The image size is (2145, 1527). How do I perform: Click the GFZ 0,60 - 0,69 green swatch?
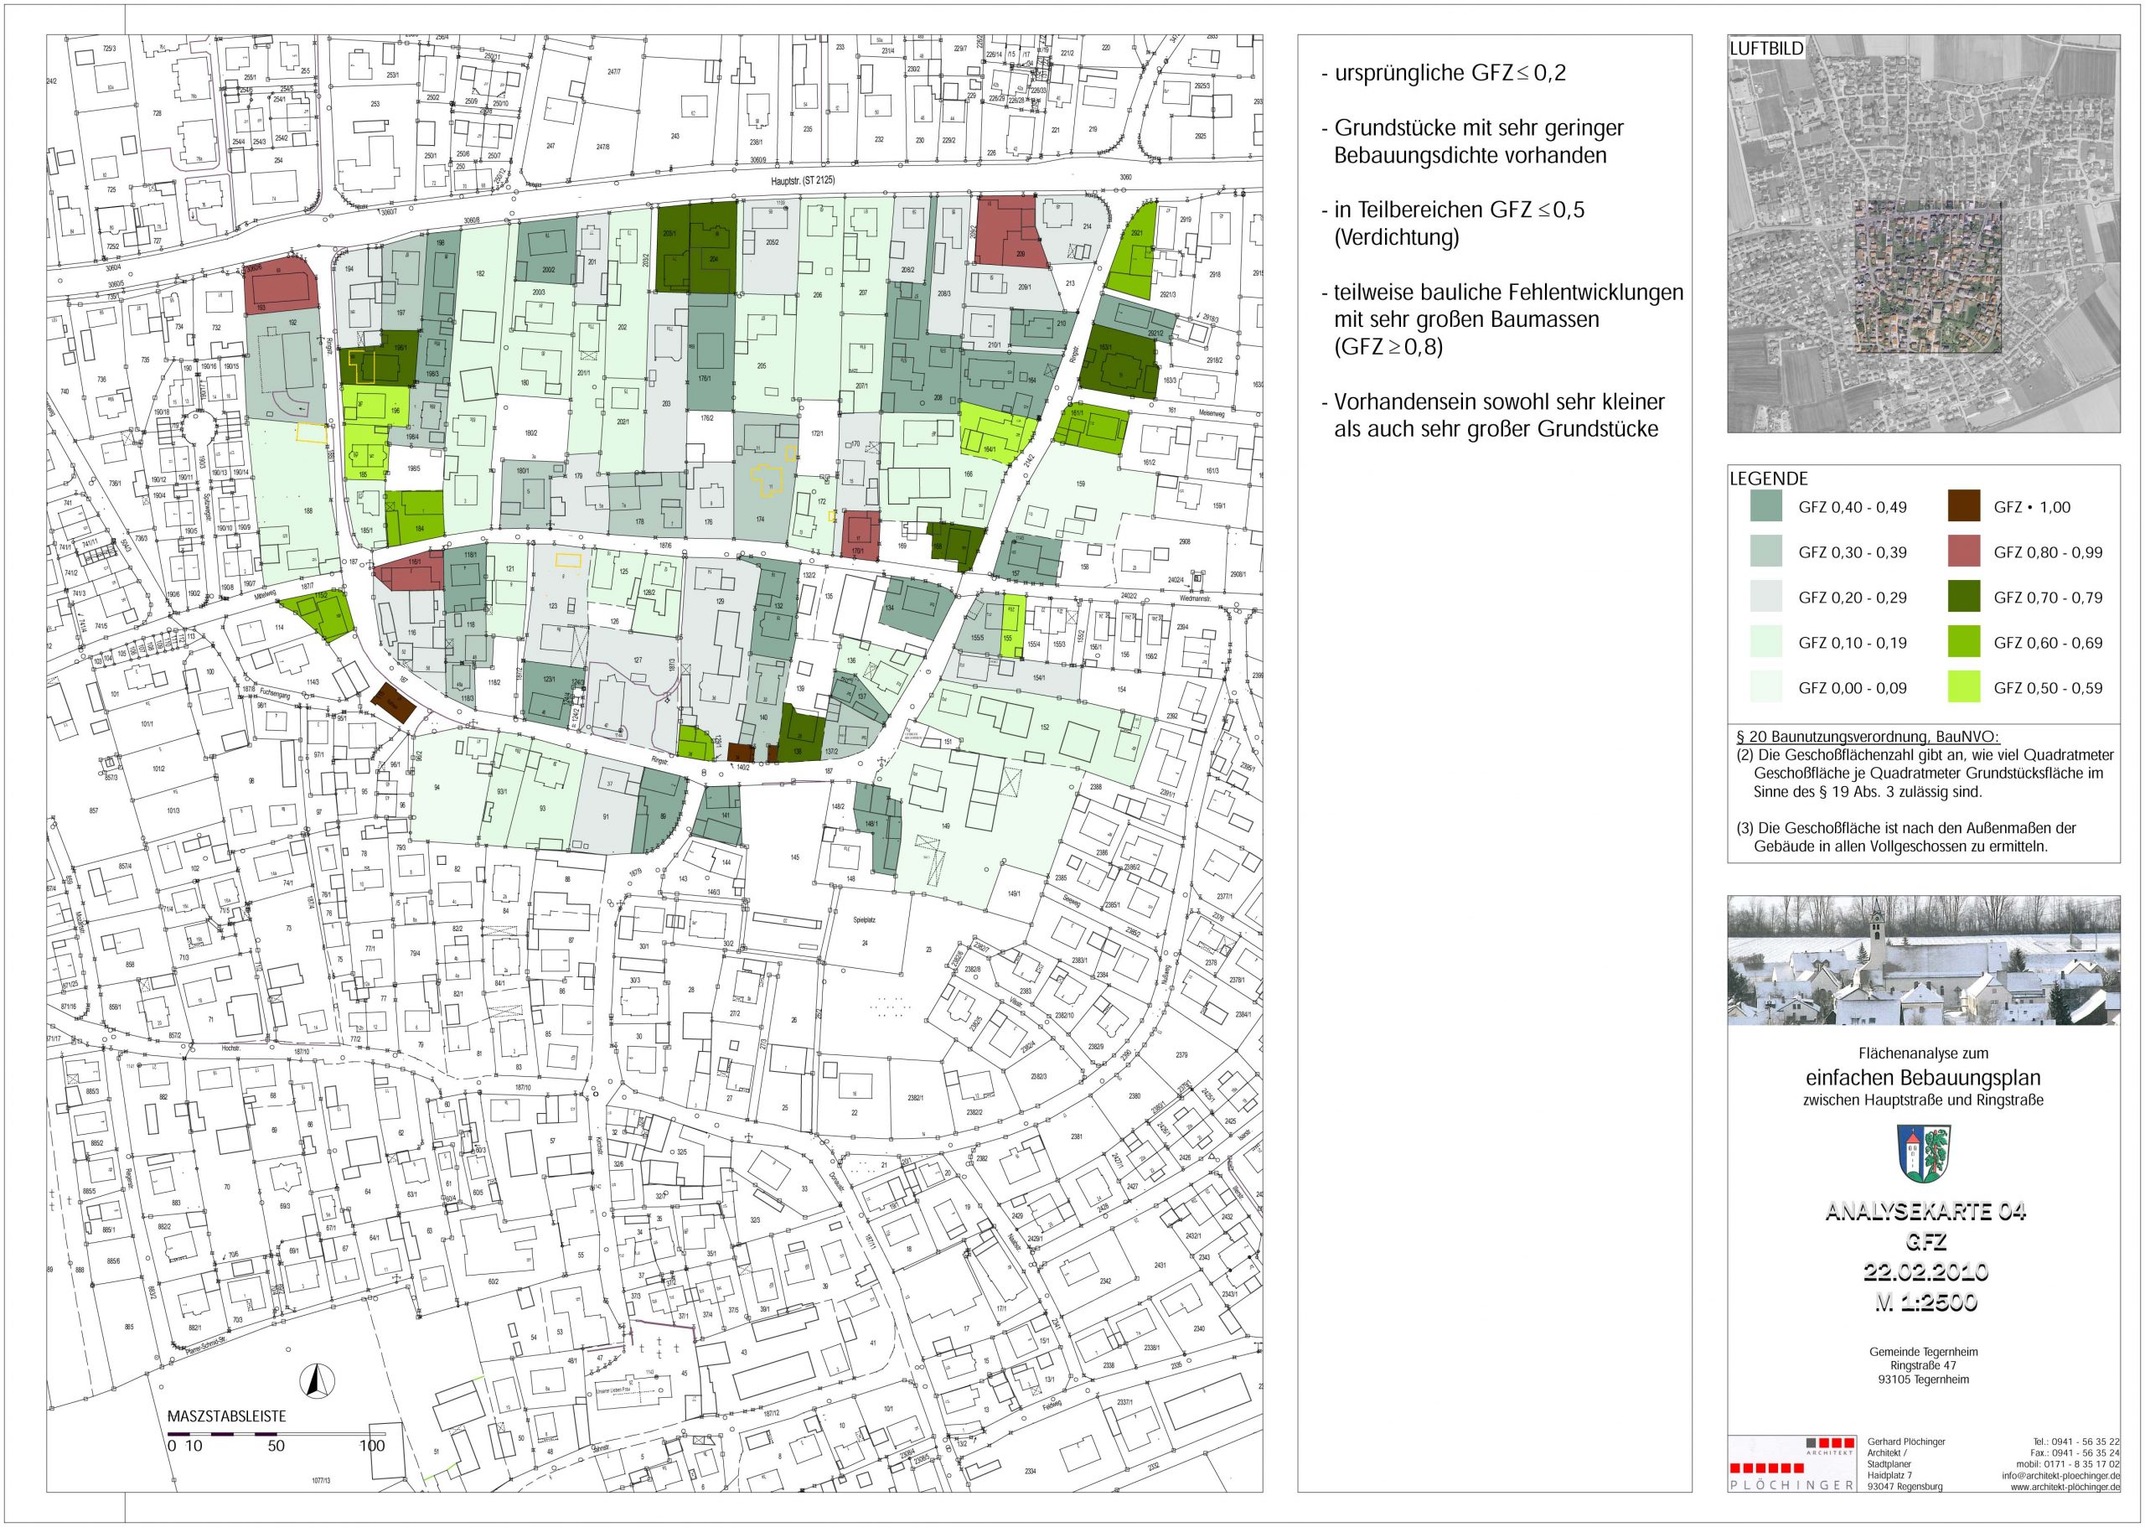1963,642
